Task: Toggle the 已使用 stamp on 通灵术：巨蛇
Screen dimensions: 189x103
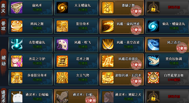Action: click(91, 100)
